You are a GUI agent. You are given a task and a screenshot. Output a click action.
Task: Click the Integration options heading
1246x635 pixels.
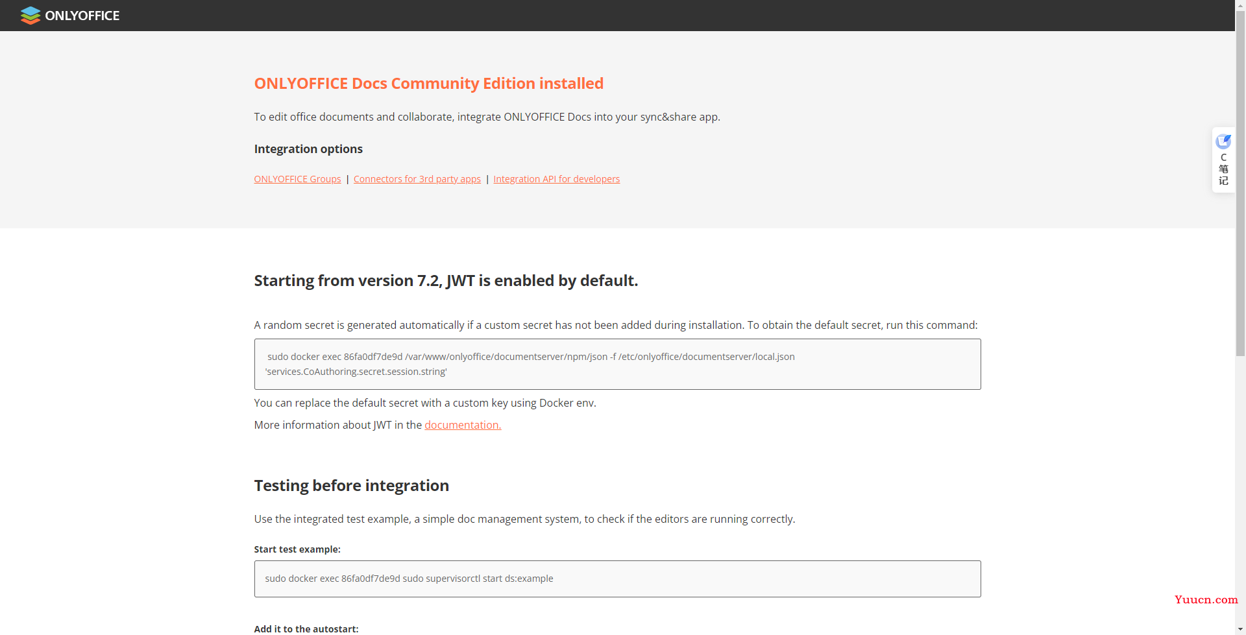[x=308, y=149]
